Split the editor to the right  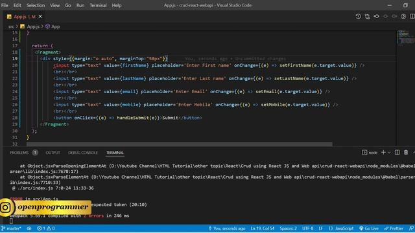412,16
